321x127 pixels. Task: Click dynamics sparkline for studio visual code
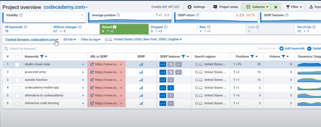[x=309, y=64]
